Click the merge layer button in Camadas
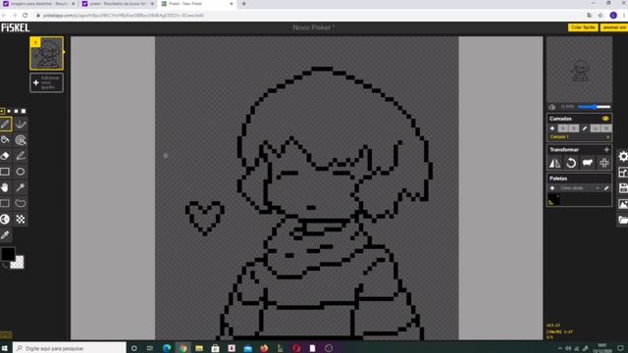The height and width of the screenshot is (353, 628). [x=596, y=128]
